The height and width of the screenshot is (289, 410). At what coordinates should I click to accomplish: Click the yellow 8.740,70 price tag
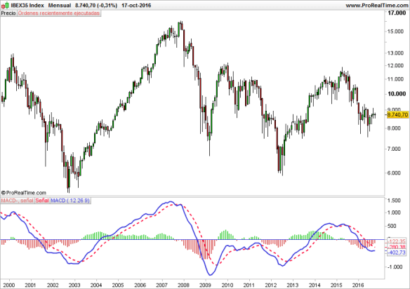397,115
